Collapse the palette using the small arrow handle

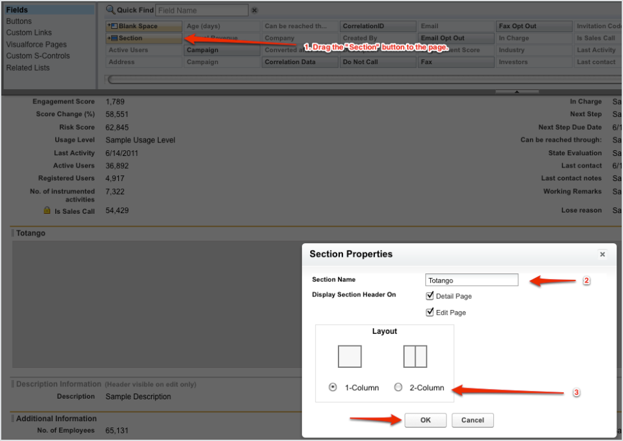[x=517, y=92]
